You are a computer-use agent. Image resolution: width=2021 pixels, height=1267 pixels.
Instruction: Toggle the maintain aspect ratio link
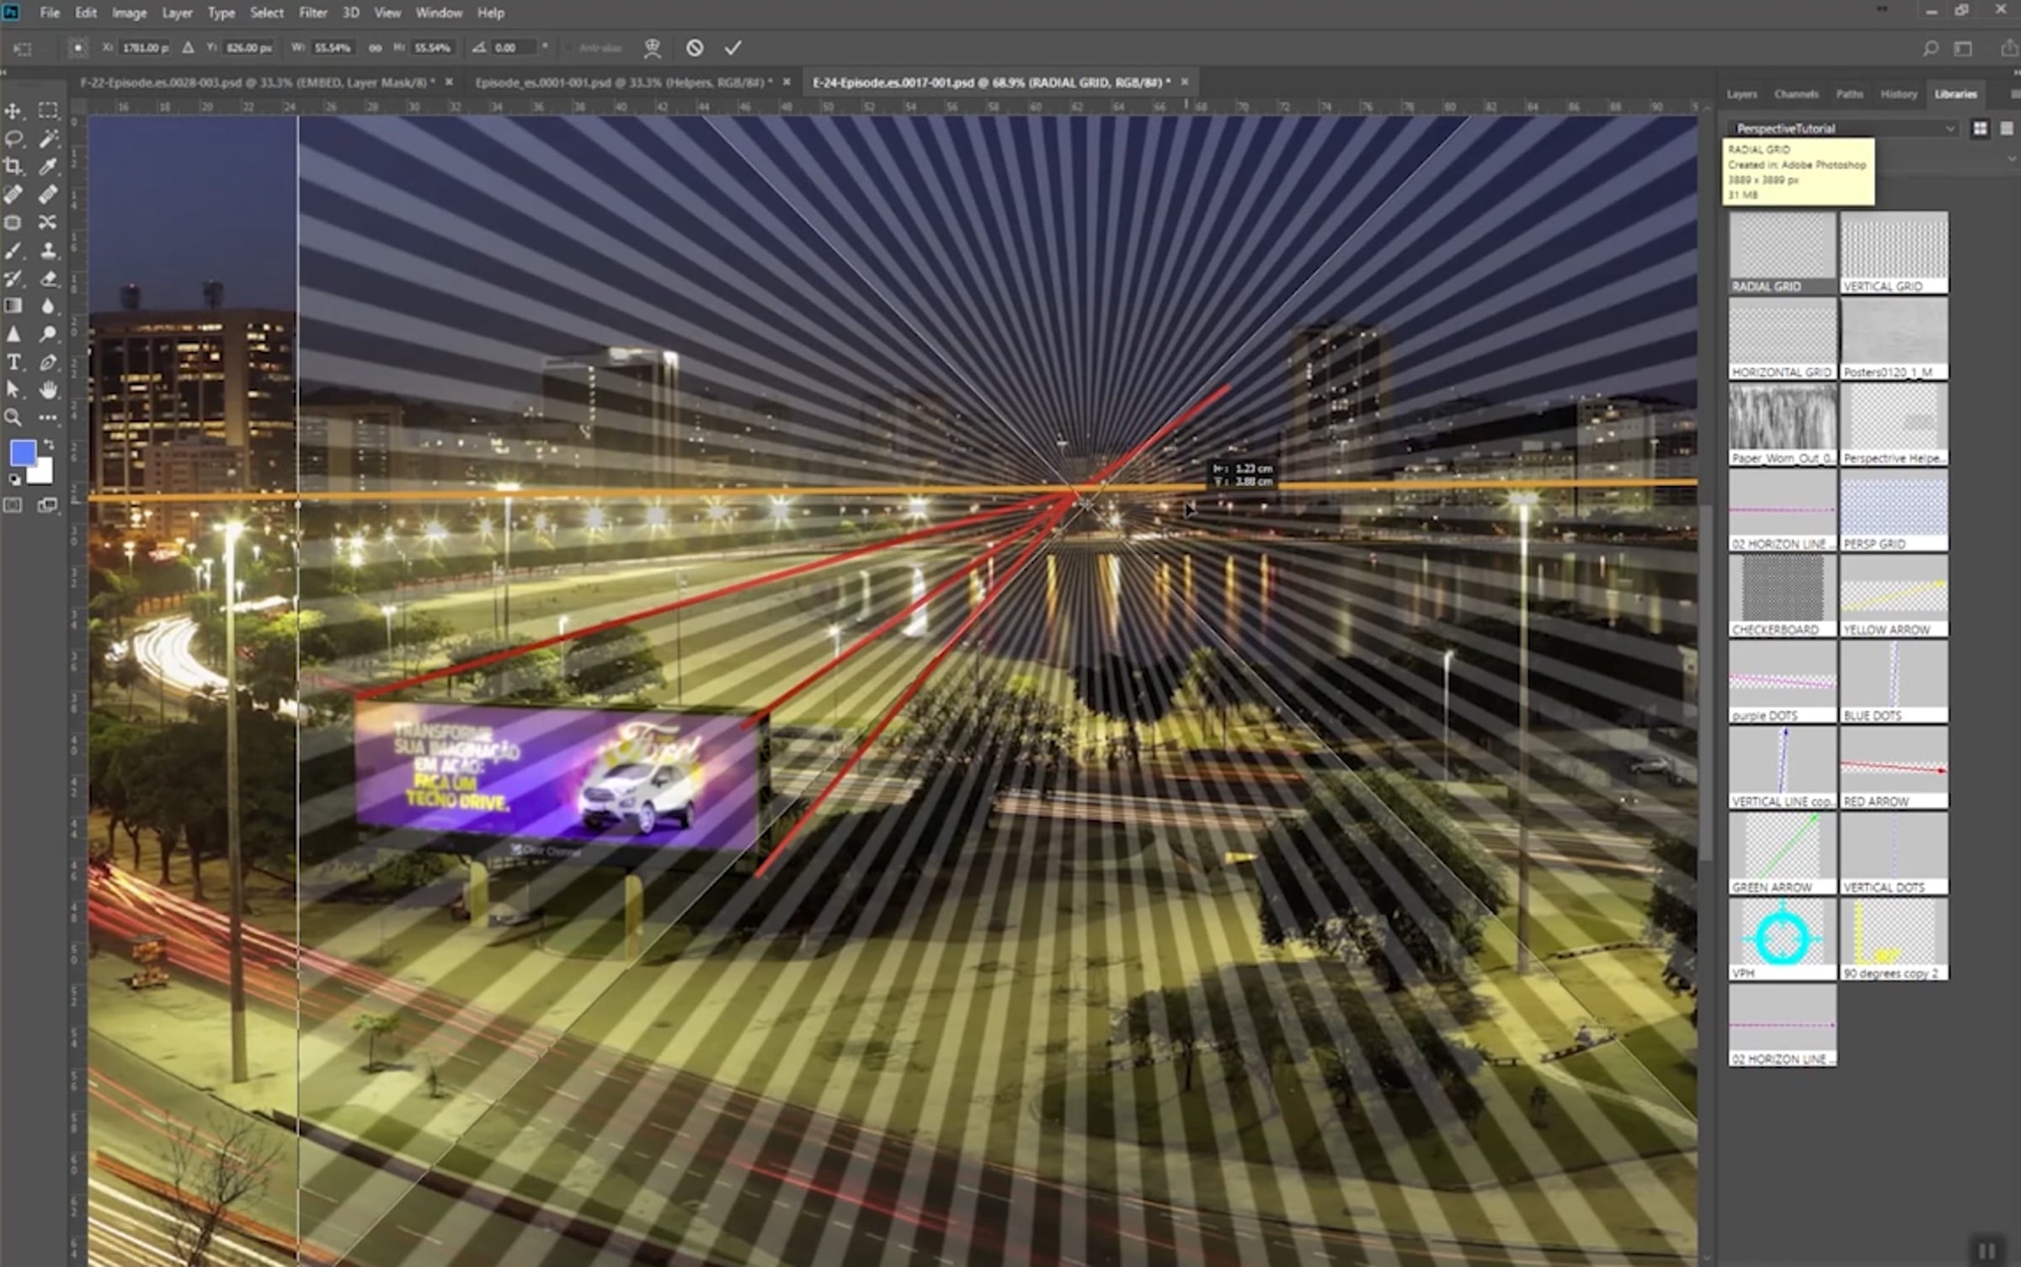[x=375, y=48]
